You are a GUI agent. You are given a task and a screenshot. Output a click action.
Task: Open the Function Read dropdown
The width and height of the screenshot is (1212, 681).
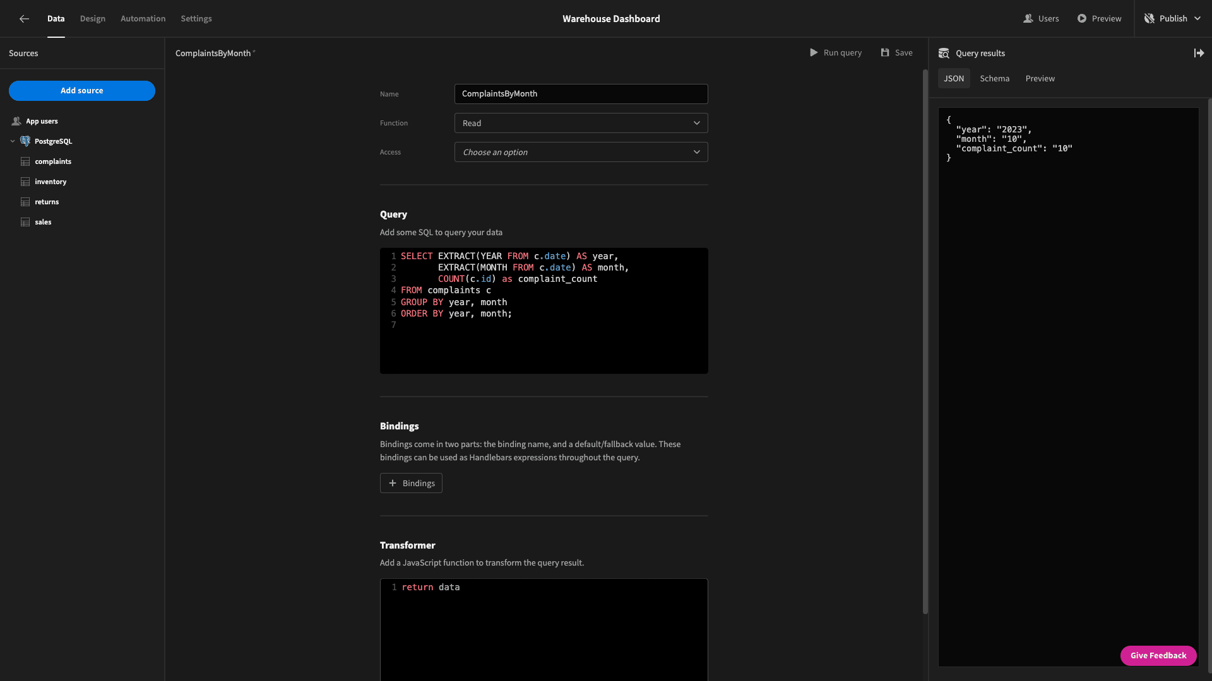coord(581,124)
